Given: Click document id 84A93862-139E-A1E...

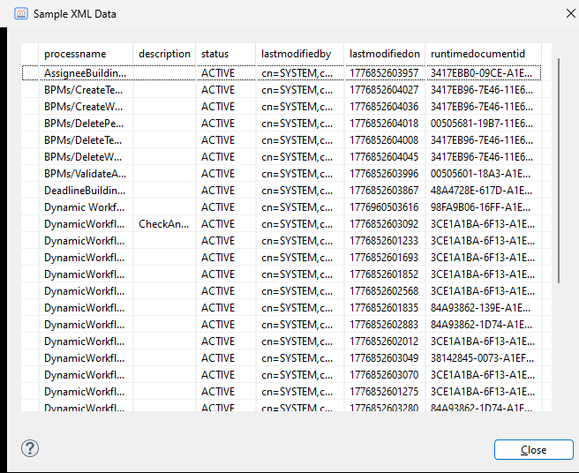Looking at the screenshot, I should (480, 308).
